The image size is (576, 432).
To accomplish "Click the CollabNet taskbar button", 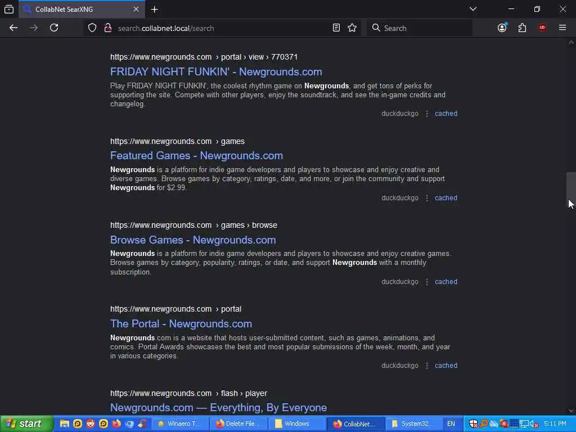I will pos(355,424).
